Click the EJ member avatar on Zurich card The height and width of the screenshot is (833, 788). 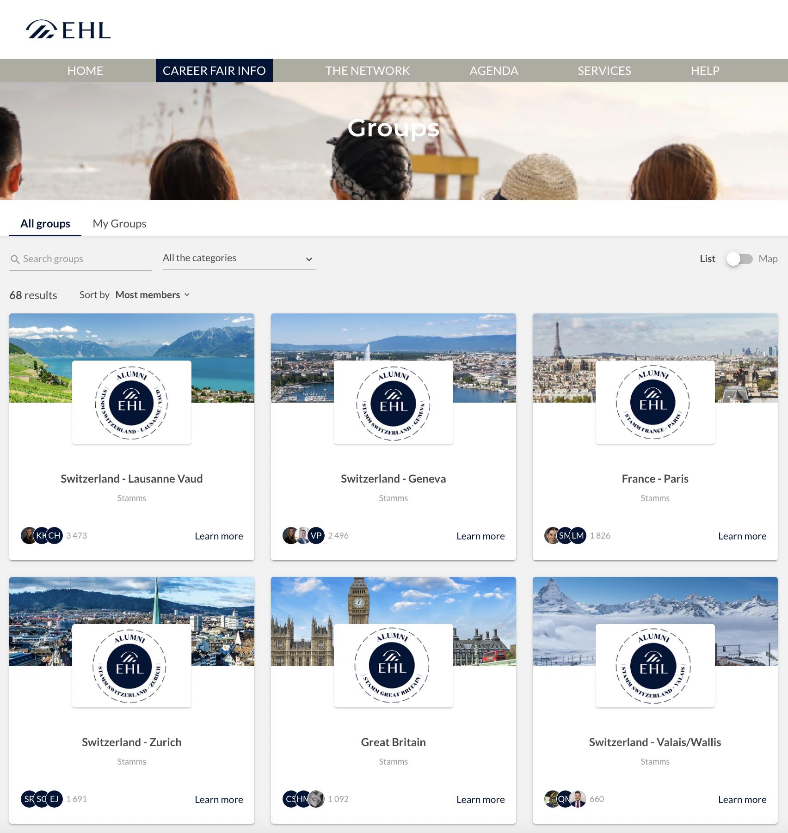pos(55,799)
